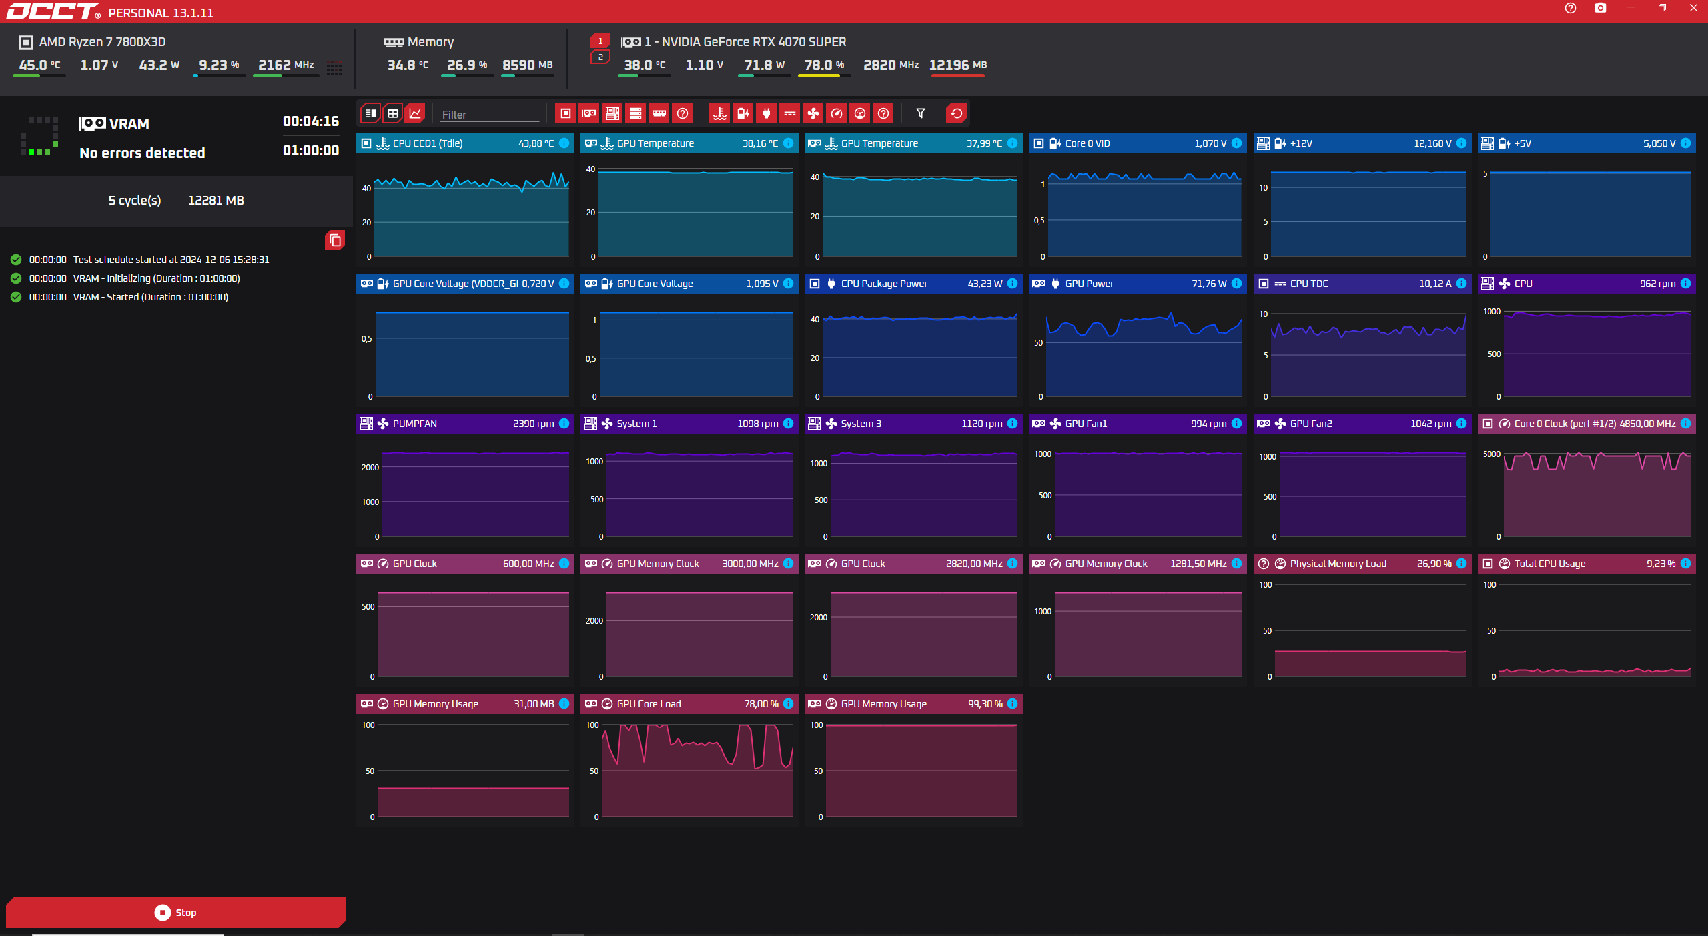Image resolution: width=1708 pixels, height=936 pixels.
Task: Select GPU number 1 selector
Action: pyautogui.click(x=600, y=41)
